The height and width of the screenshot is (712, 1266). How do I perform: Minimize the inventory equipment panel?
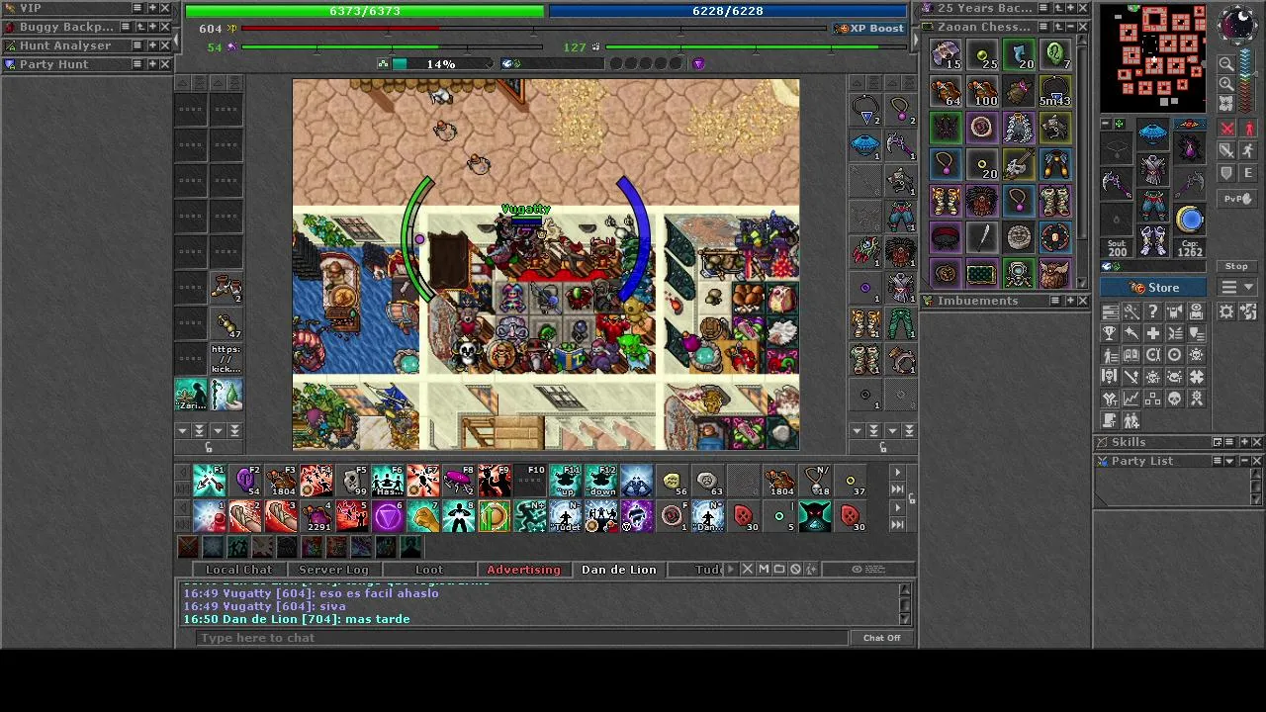[x=1106, y=126]
